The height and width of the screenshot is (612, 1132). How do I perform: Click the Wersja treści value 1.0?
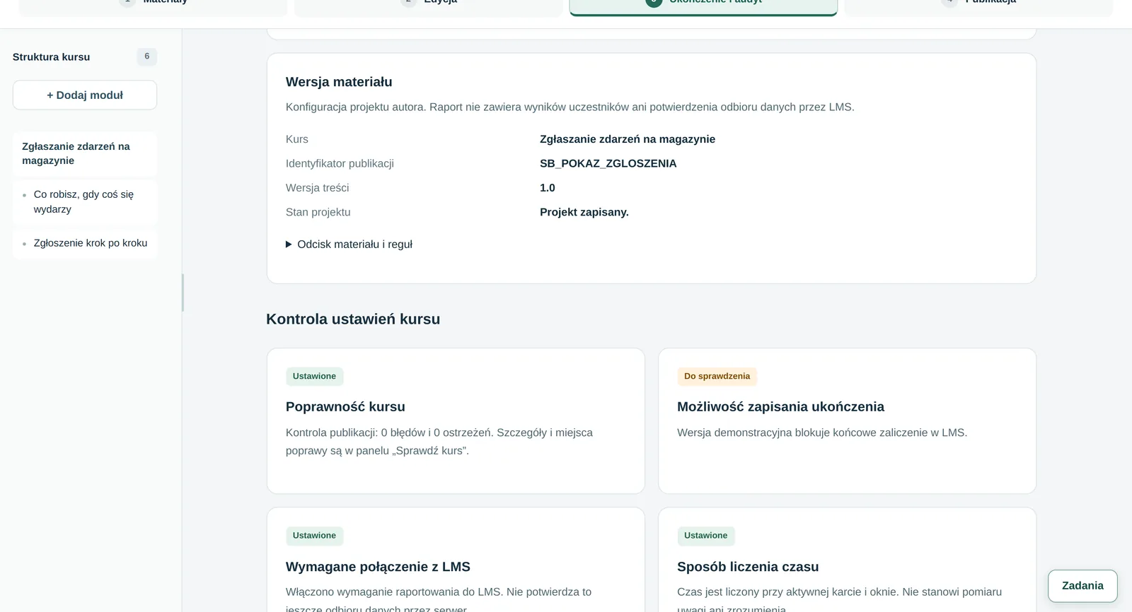pyautogui.click(x=548, y=188)
